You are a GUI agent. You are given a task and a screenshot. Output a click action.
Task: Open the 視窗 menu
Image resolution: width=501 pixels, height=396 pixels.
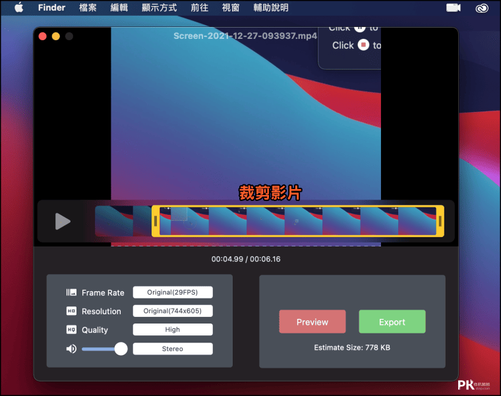tap(231, 7)
